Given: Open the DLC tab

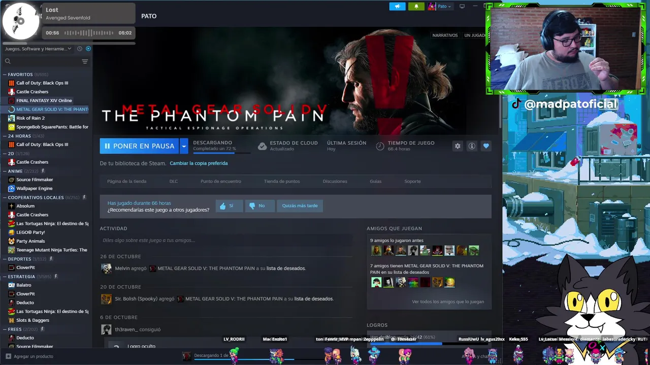Looking at the screenshot, I should tap(174, 181).
